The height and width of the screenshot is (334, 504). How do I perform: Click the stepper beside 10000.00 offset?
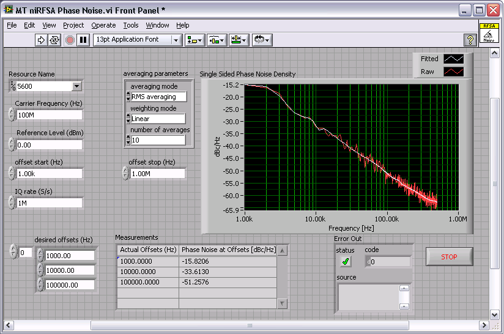point(40,270)
